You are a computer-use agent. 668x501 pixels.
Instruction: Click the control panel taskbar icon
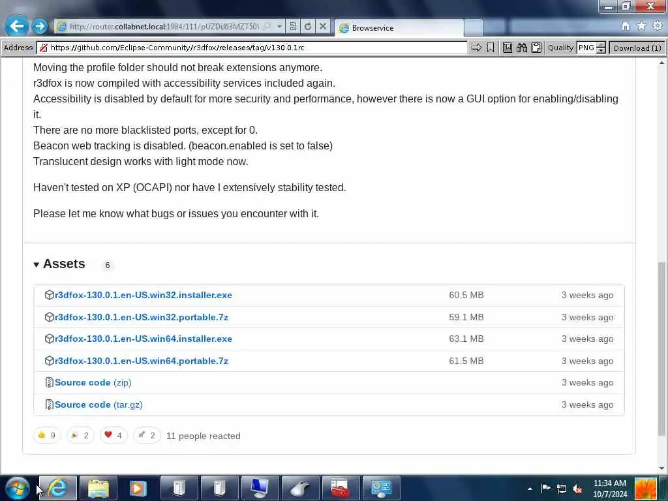click(381, 488)
